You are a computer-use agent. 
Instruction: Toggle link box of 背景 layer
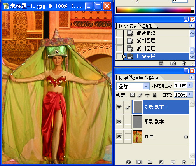pos(128,136)
